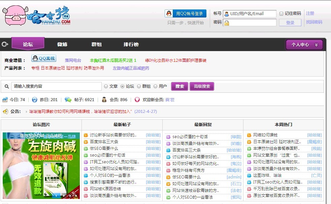Click the magnifier icon in the search bar
The height and width of the screenshot is (204, 331).
click(x=7, y=86)
